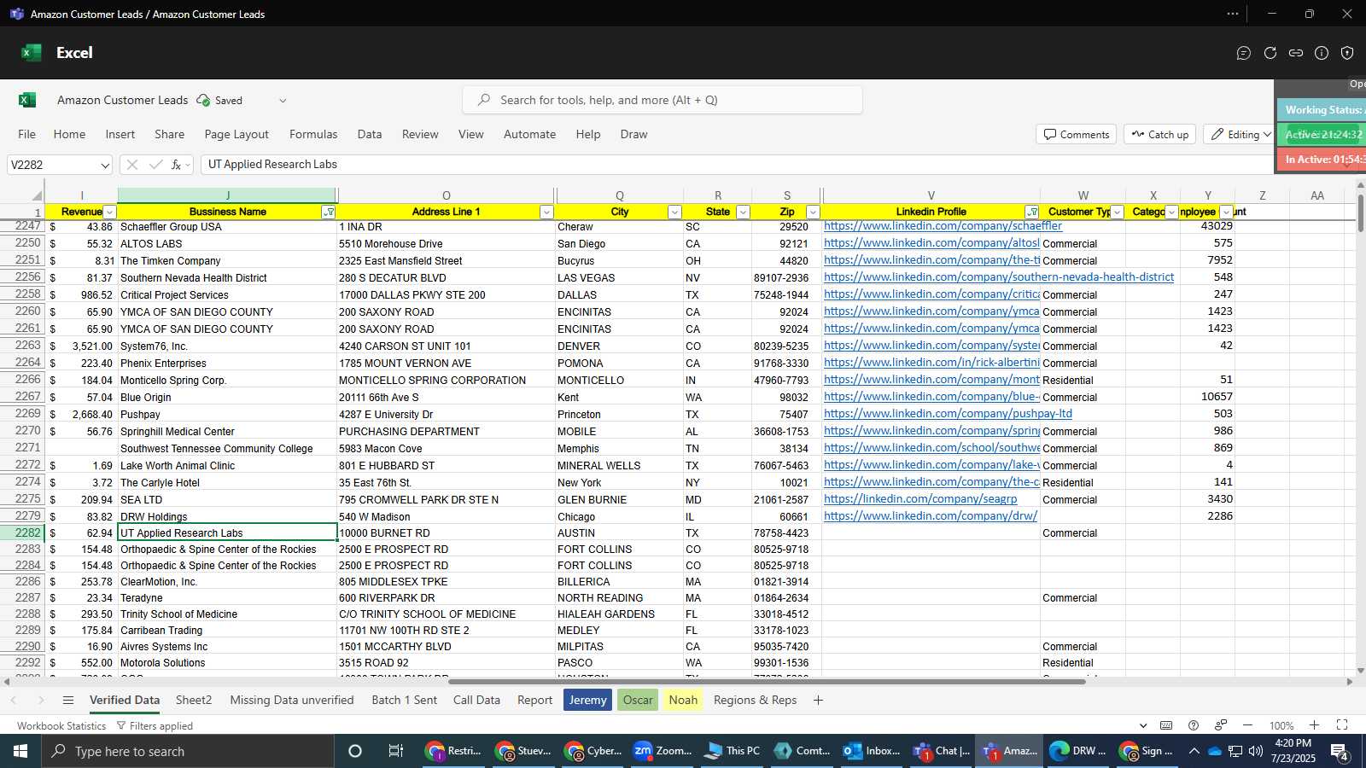Open Linkedin Profile filter dropdown

1032,212
